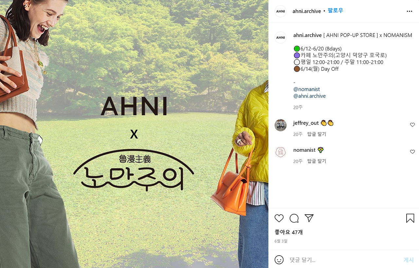Open nomanist's profile avatar
This screenshot has width=419, height=268.
coord(281,152)
